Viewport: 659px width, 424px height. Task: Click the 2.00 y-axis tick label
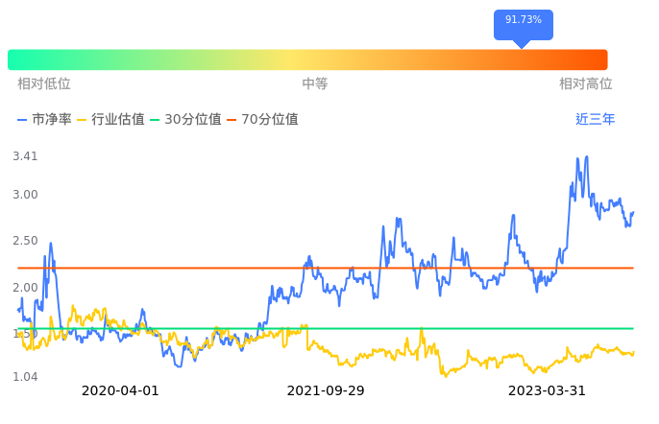click(x=25, y=288)
